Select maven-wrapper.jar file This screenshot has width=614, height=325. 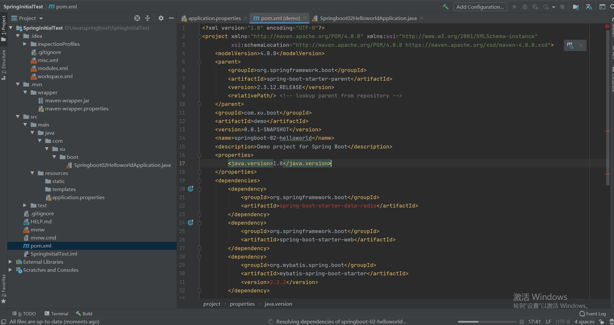tap(64, 100)
